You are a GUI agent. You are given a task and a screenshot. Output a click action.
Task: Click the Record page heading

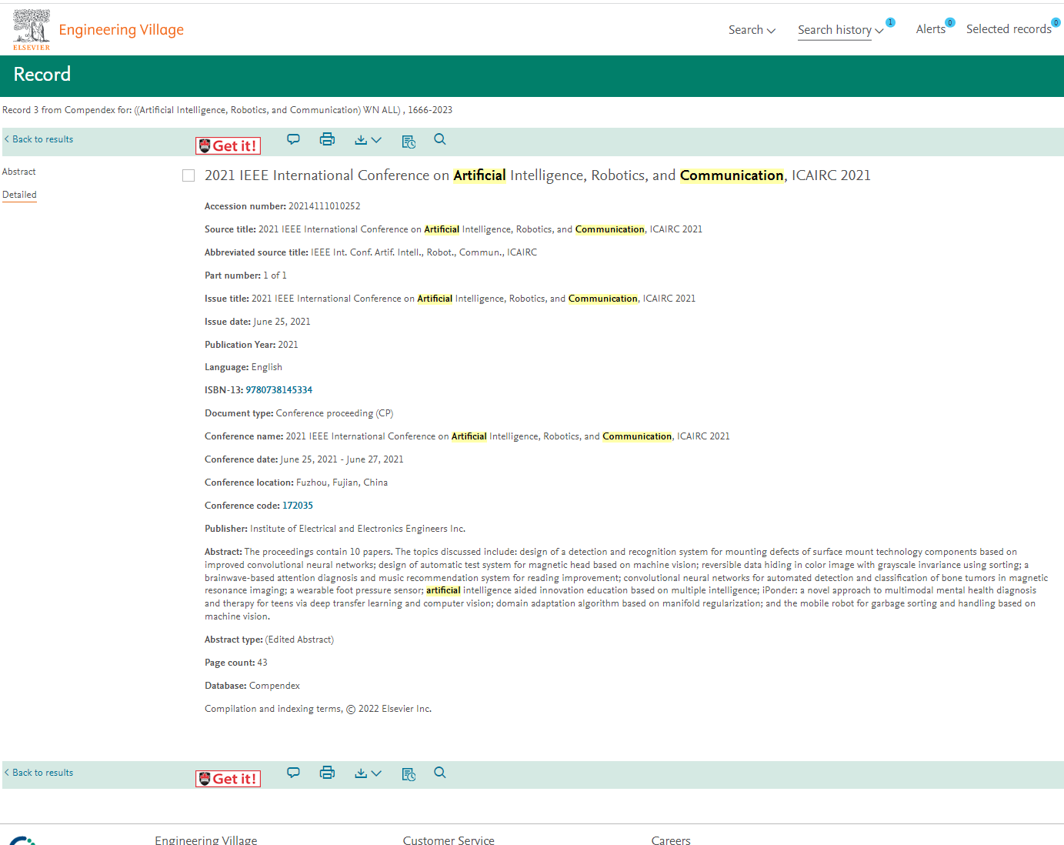pyautogui.click(x=42, y=74)
